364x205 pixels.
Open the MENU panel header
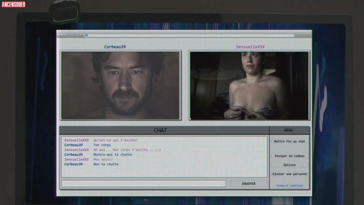coord(289,130)
